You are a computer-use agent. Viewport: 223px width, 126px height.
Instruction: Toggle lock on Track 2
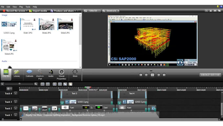coord(15,108)
